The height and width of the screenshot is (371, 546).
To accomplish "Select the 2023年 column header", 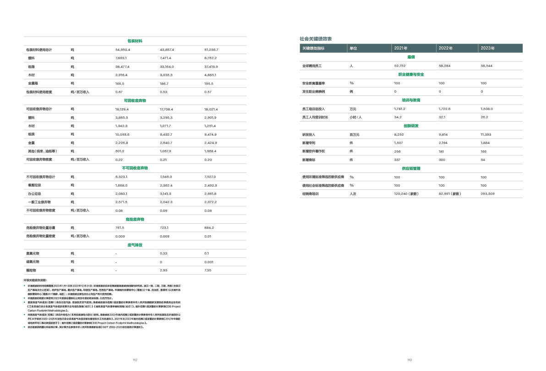I will click(488, 48).
